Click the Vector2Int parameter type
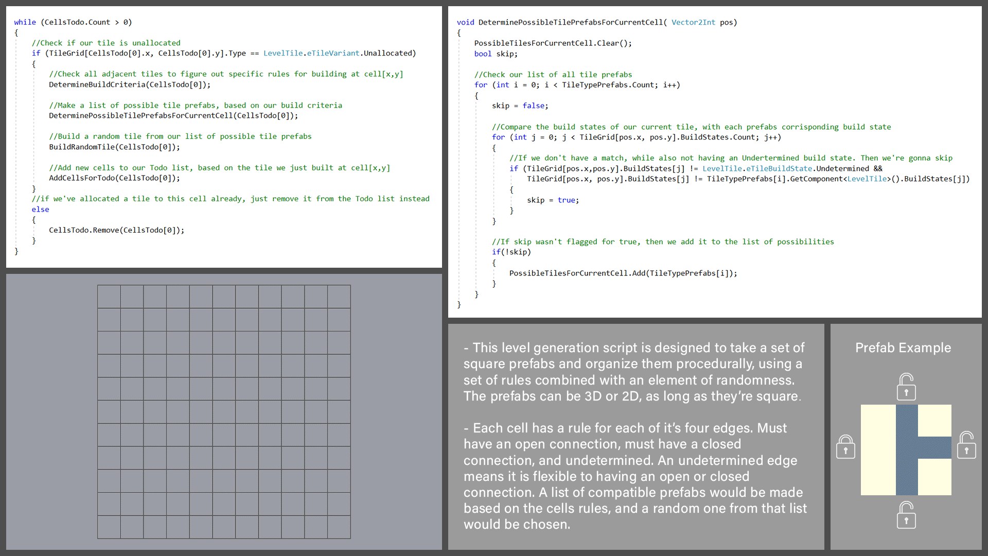988x556 pixels. coord(693,22)
